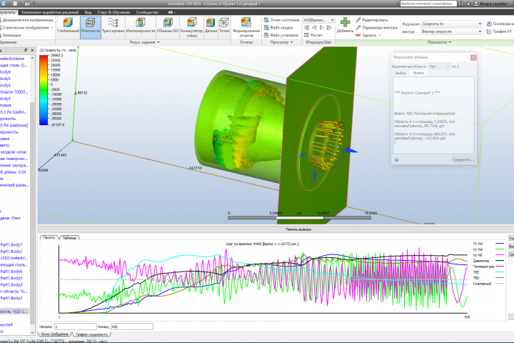Open the Объемы ISO tool
514x343 pixels.
point(168,26)
